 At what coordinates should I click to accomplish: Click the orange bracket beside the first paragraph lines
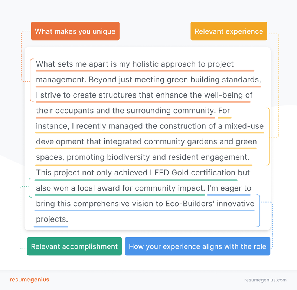[31, 80]
